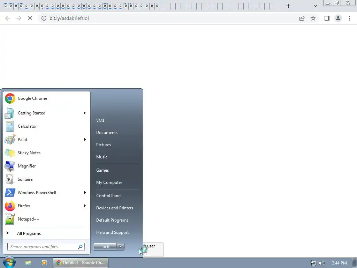
Task: Open the Chrome profile avatar menu
Action: (x=338, y=18)
